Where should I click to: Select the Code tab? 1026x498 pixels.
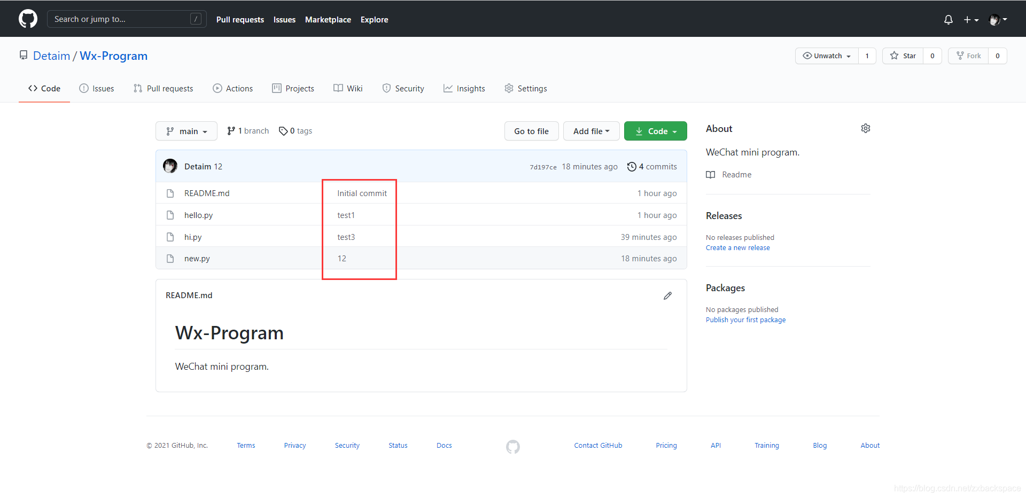(44, 89)
